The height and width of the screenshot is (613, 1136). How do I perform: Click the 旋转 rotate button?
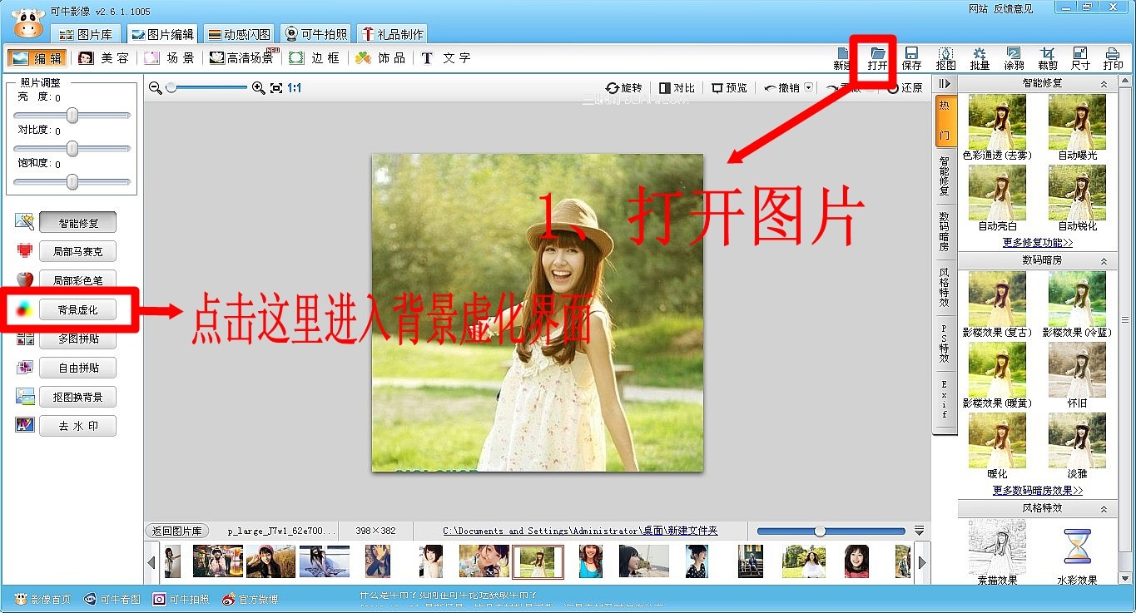tap(624, 87)
